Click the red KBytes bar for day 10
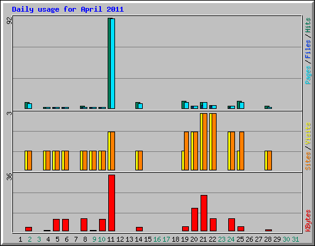Viewport: 315px width, 246px height. coord(102,225)
